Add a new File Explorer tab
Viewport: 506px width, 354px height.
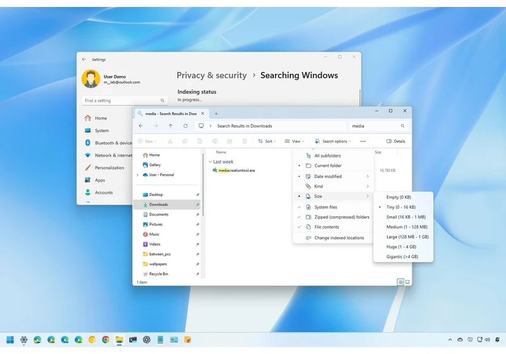216,114
